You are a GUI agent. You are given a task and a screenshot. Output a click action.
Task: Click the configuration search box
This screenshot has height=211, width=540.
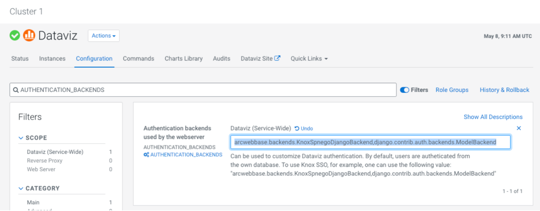click(202, 90)
